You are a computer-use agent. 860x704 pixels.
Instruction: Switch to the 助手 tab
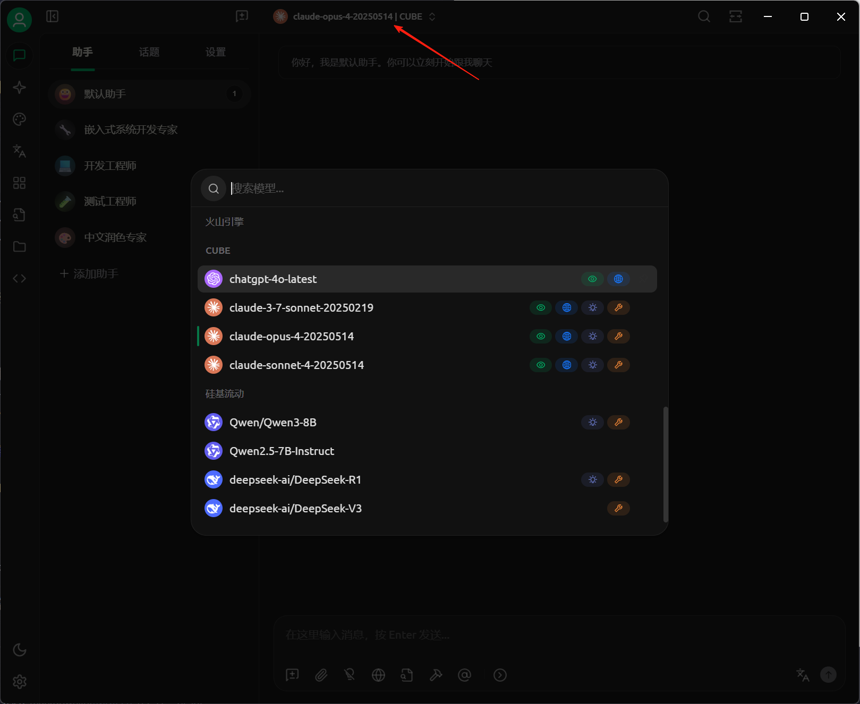pos(82,52)
